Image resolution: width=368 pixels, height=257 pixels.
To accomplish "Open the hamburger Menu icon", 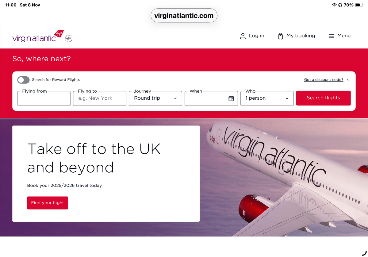I will click(331, 36).
